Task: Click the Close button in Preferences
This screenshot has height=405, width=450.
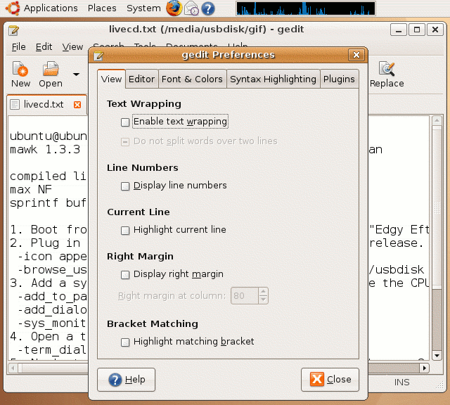Action: 330,380
